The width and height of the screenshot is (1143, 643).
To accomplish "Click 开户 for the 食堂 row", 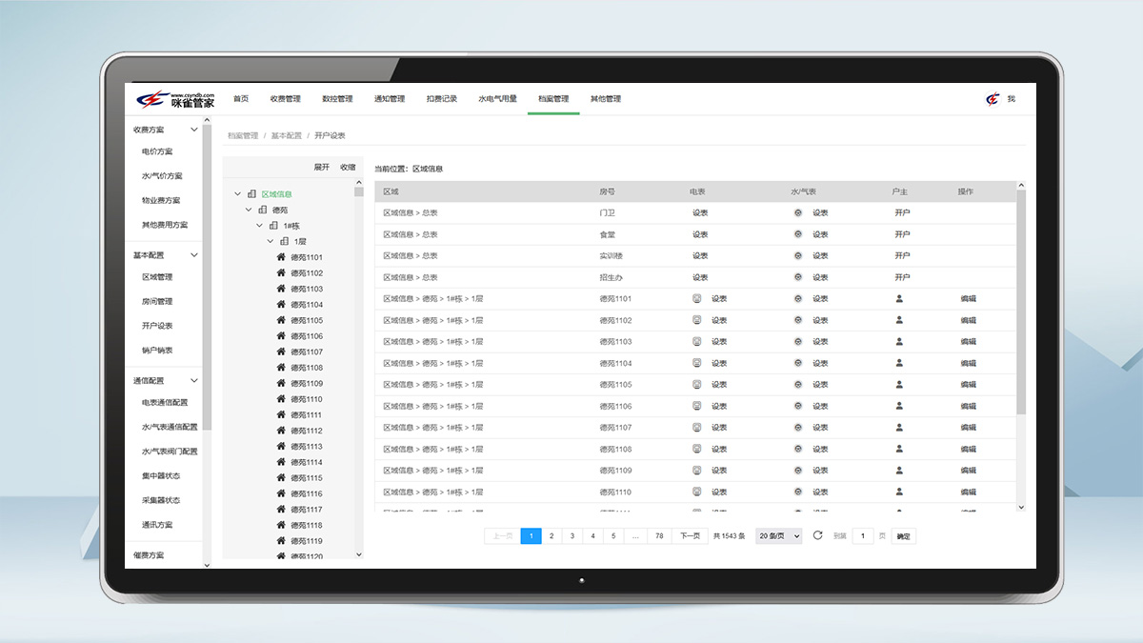I will point(902,234).
